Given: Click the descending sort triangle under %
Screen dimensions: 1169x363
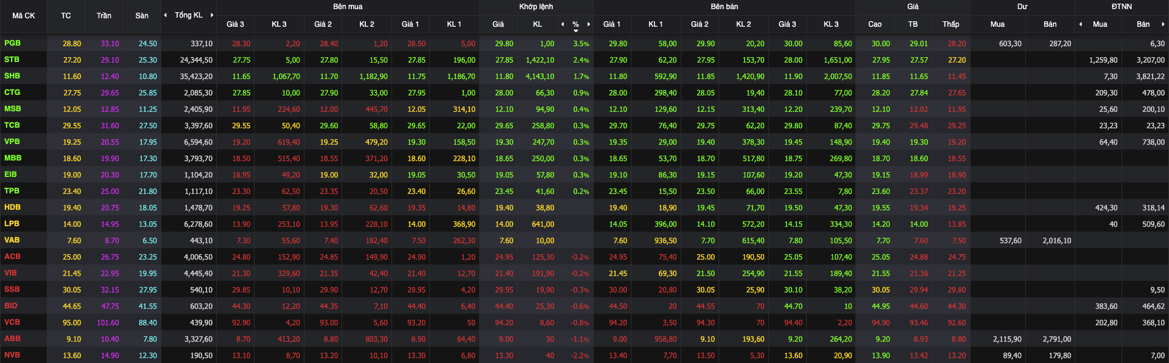Looking at the screenshot, I should (576, 30).
